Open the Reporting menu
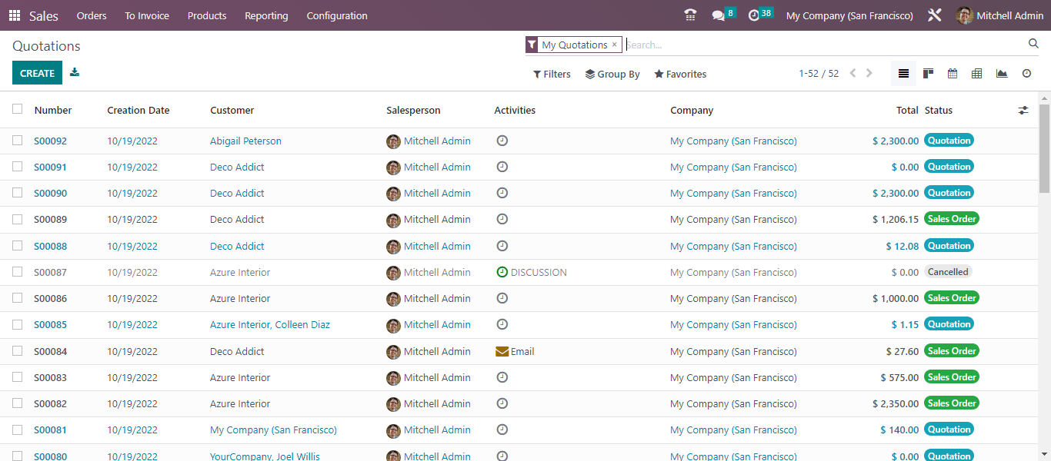This screenshot has height=461, width=1051. (x=266, y=15)
